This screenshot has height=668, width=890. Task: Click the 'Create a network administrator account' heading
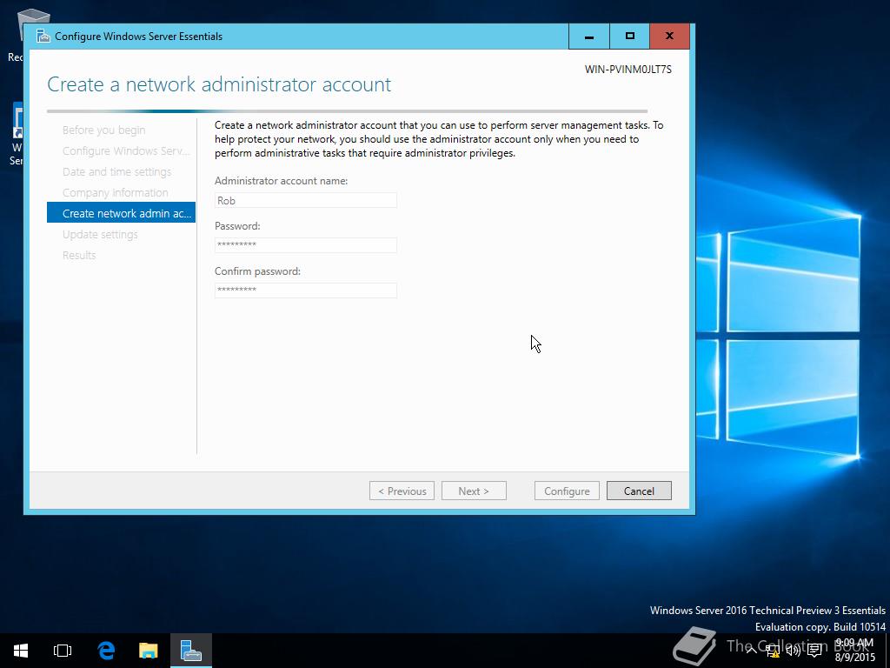[219, 84]
